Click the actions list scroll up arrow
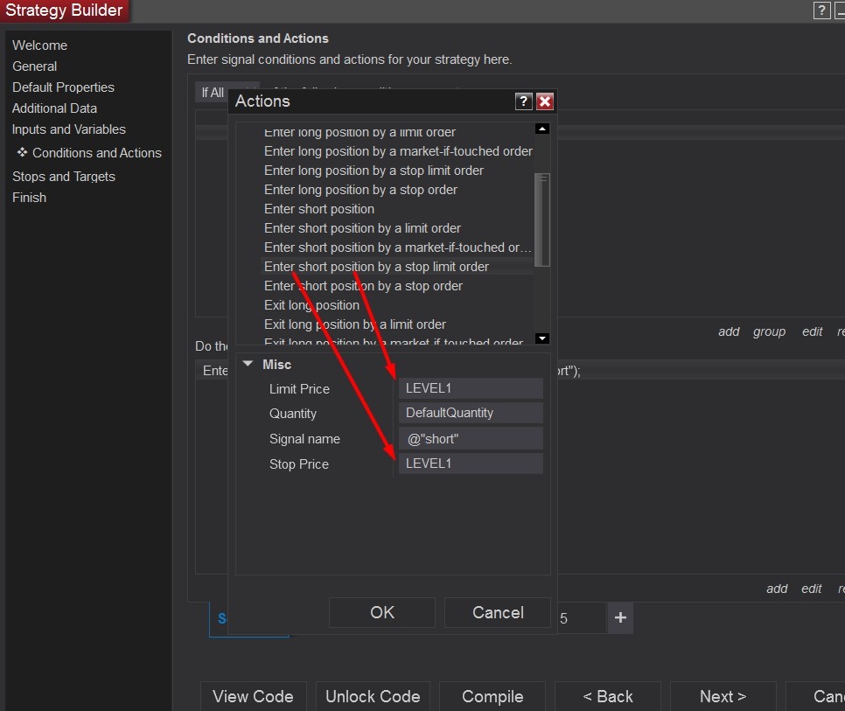 [542, 129]
